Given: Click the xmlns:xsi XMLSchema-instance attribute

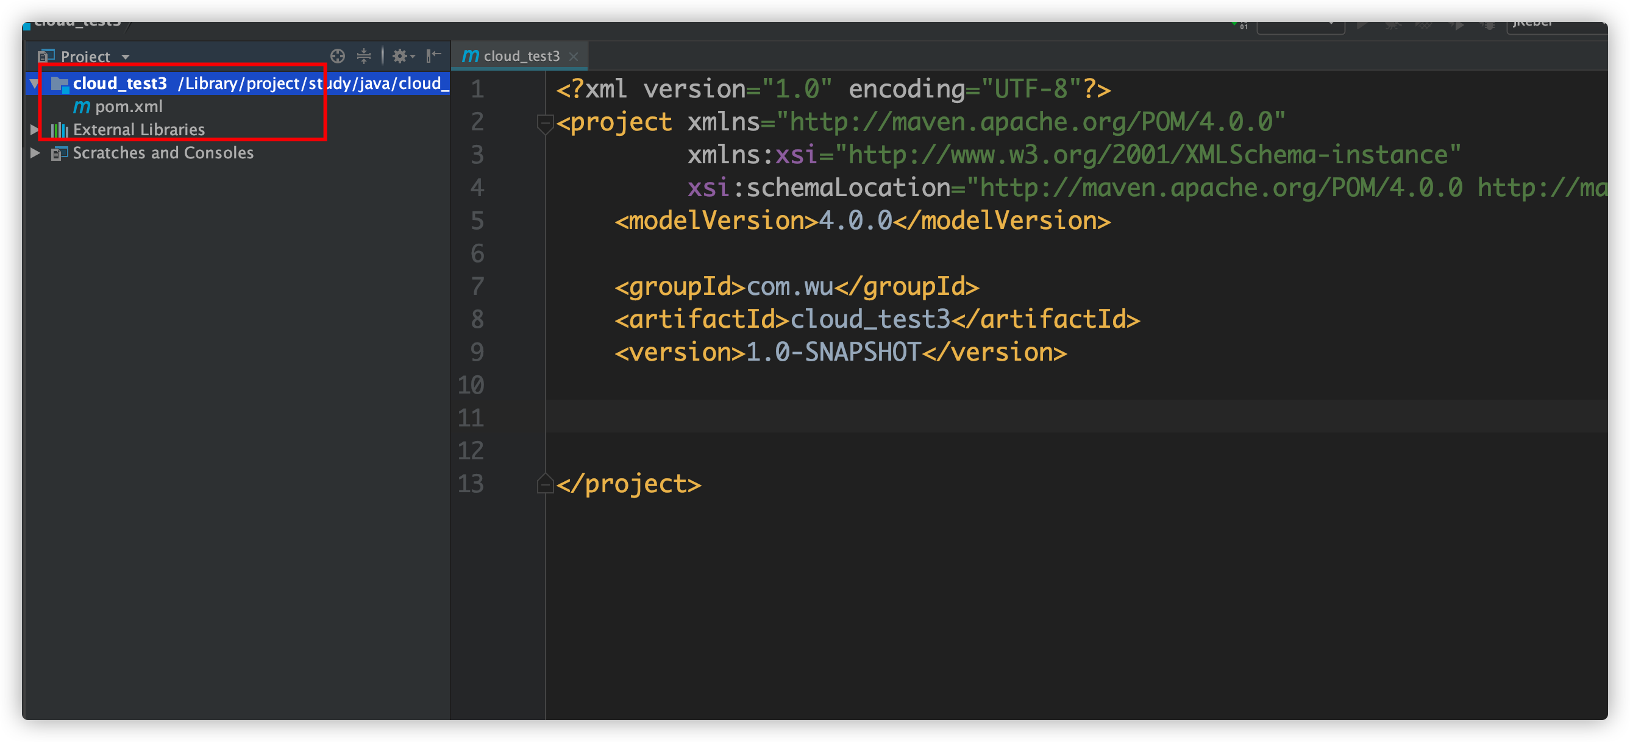Looking at the screenshot, I should [x=1075, y=155].
